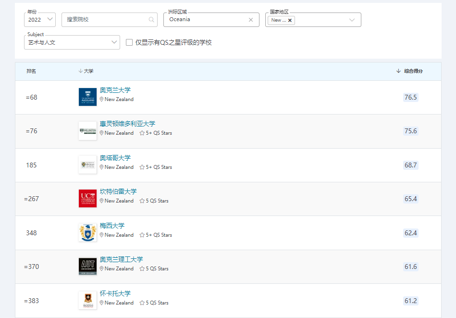Image resolution: width=456 pixels, height=318 pixels.
Task: Tick the 仅显示有QS之星评级的学校 checkbox
Action: pos(129,42)
